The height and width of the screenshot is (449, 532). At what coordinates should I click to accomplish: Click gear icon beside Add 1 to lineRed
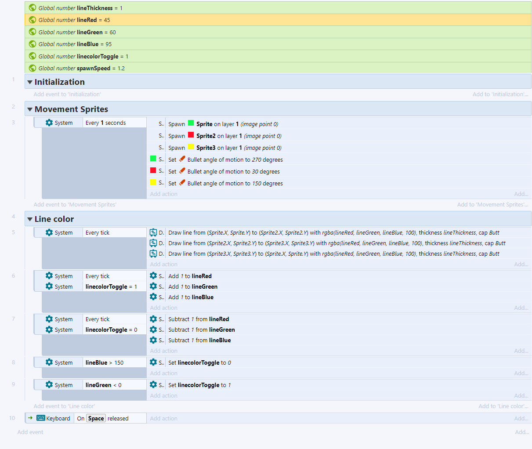tap(153, 276)
